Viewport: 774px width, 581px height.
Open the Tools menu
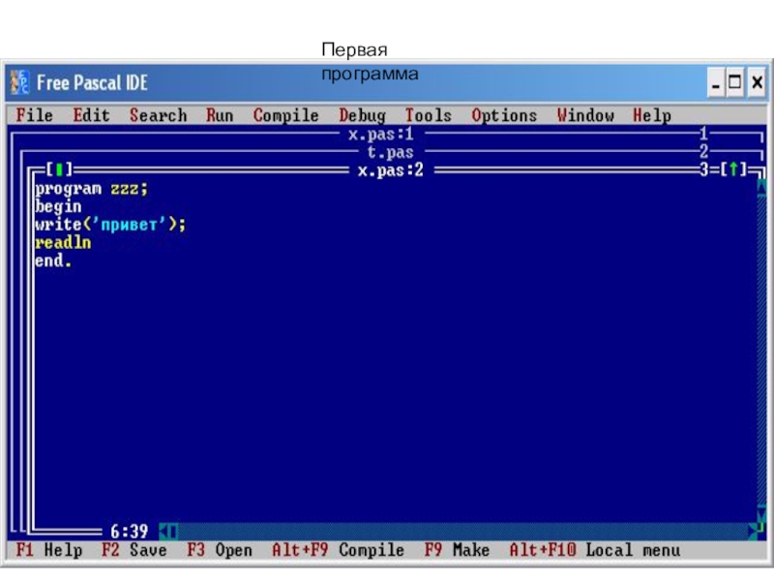[428, 115]
